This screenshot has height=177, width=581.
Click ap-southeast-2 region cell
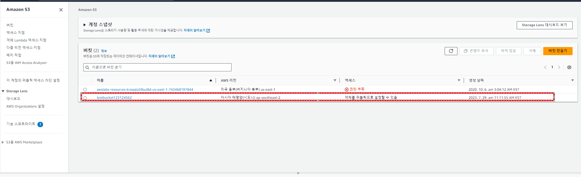251,98
